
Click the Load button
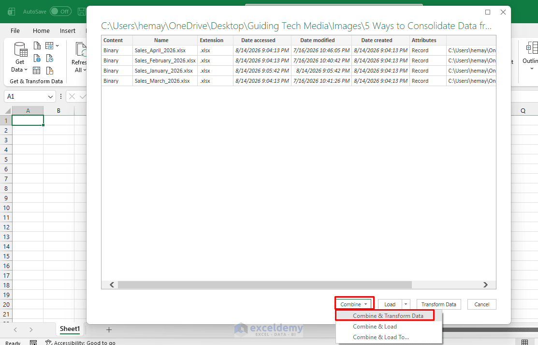(390, 304)
